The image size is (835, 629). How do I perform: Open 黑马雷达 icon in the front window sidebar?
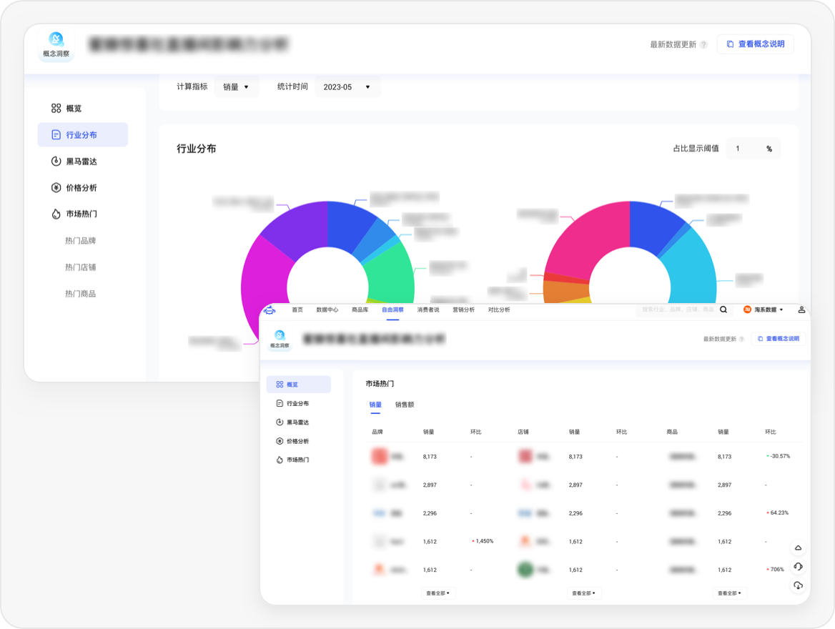pyautogui.click(x=280, y=422)
